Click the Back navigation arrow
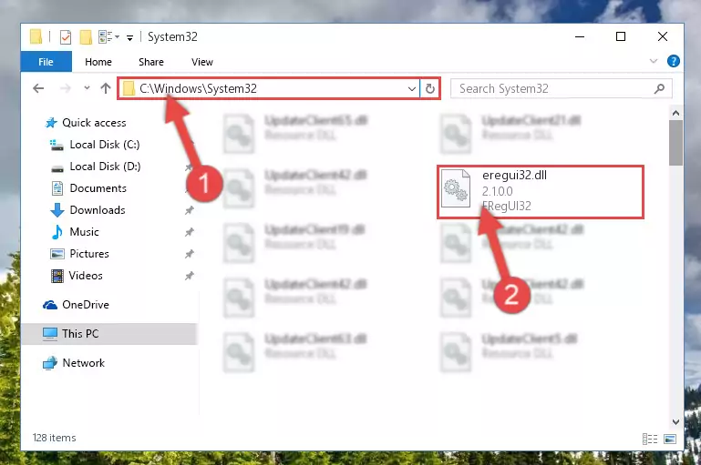701x465 pixels. click(x=38, y=88)
